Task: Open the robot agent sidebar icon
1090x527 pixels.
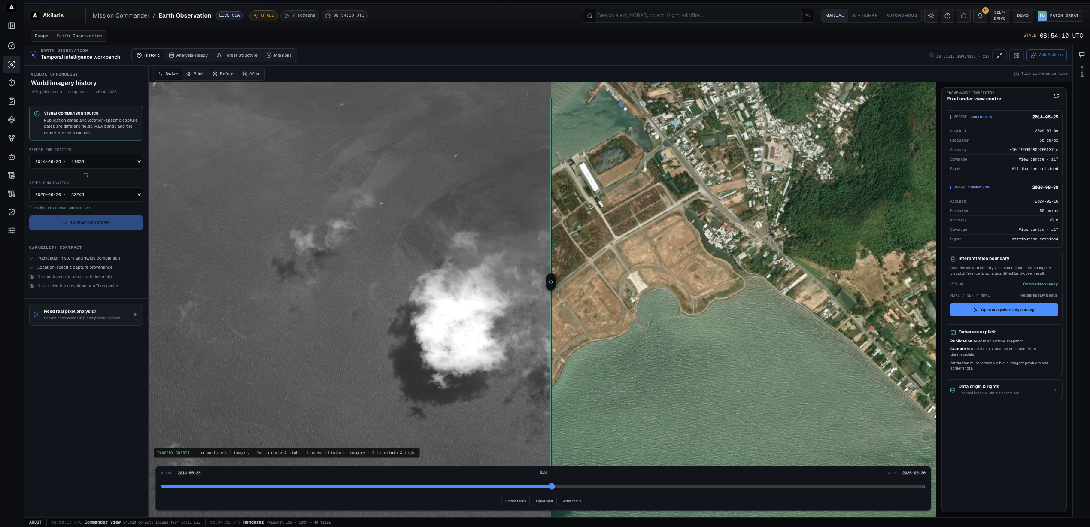Action: click(x=12, y=157)
